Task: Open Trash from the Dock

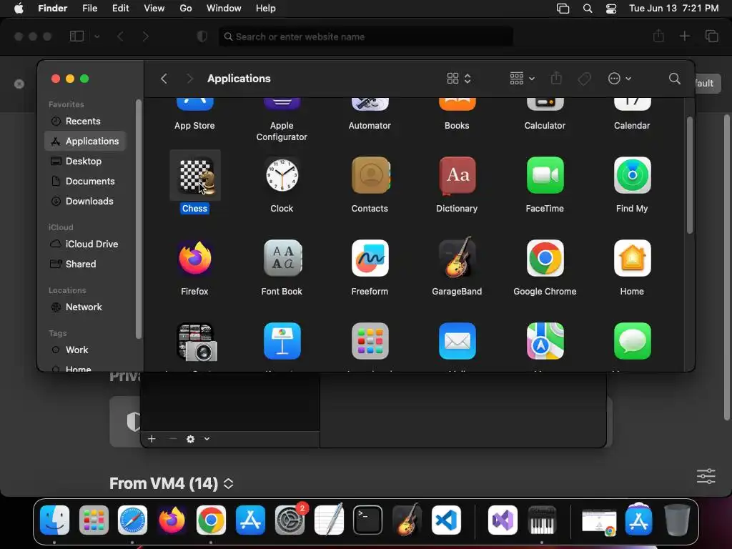Action: [677, 520]
